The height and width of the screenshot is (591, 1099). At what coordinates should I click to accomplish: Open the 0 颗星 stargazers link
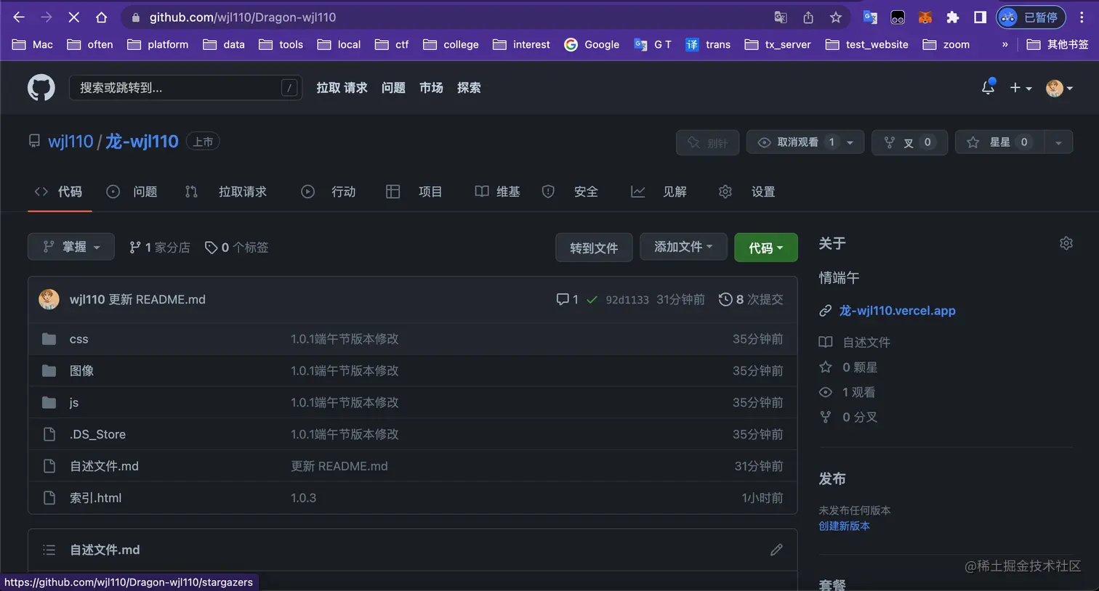[x=848, y=367]
